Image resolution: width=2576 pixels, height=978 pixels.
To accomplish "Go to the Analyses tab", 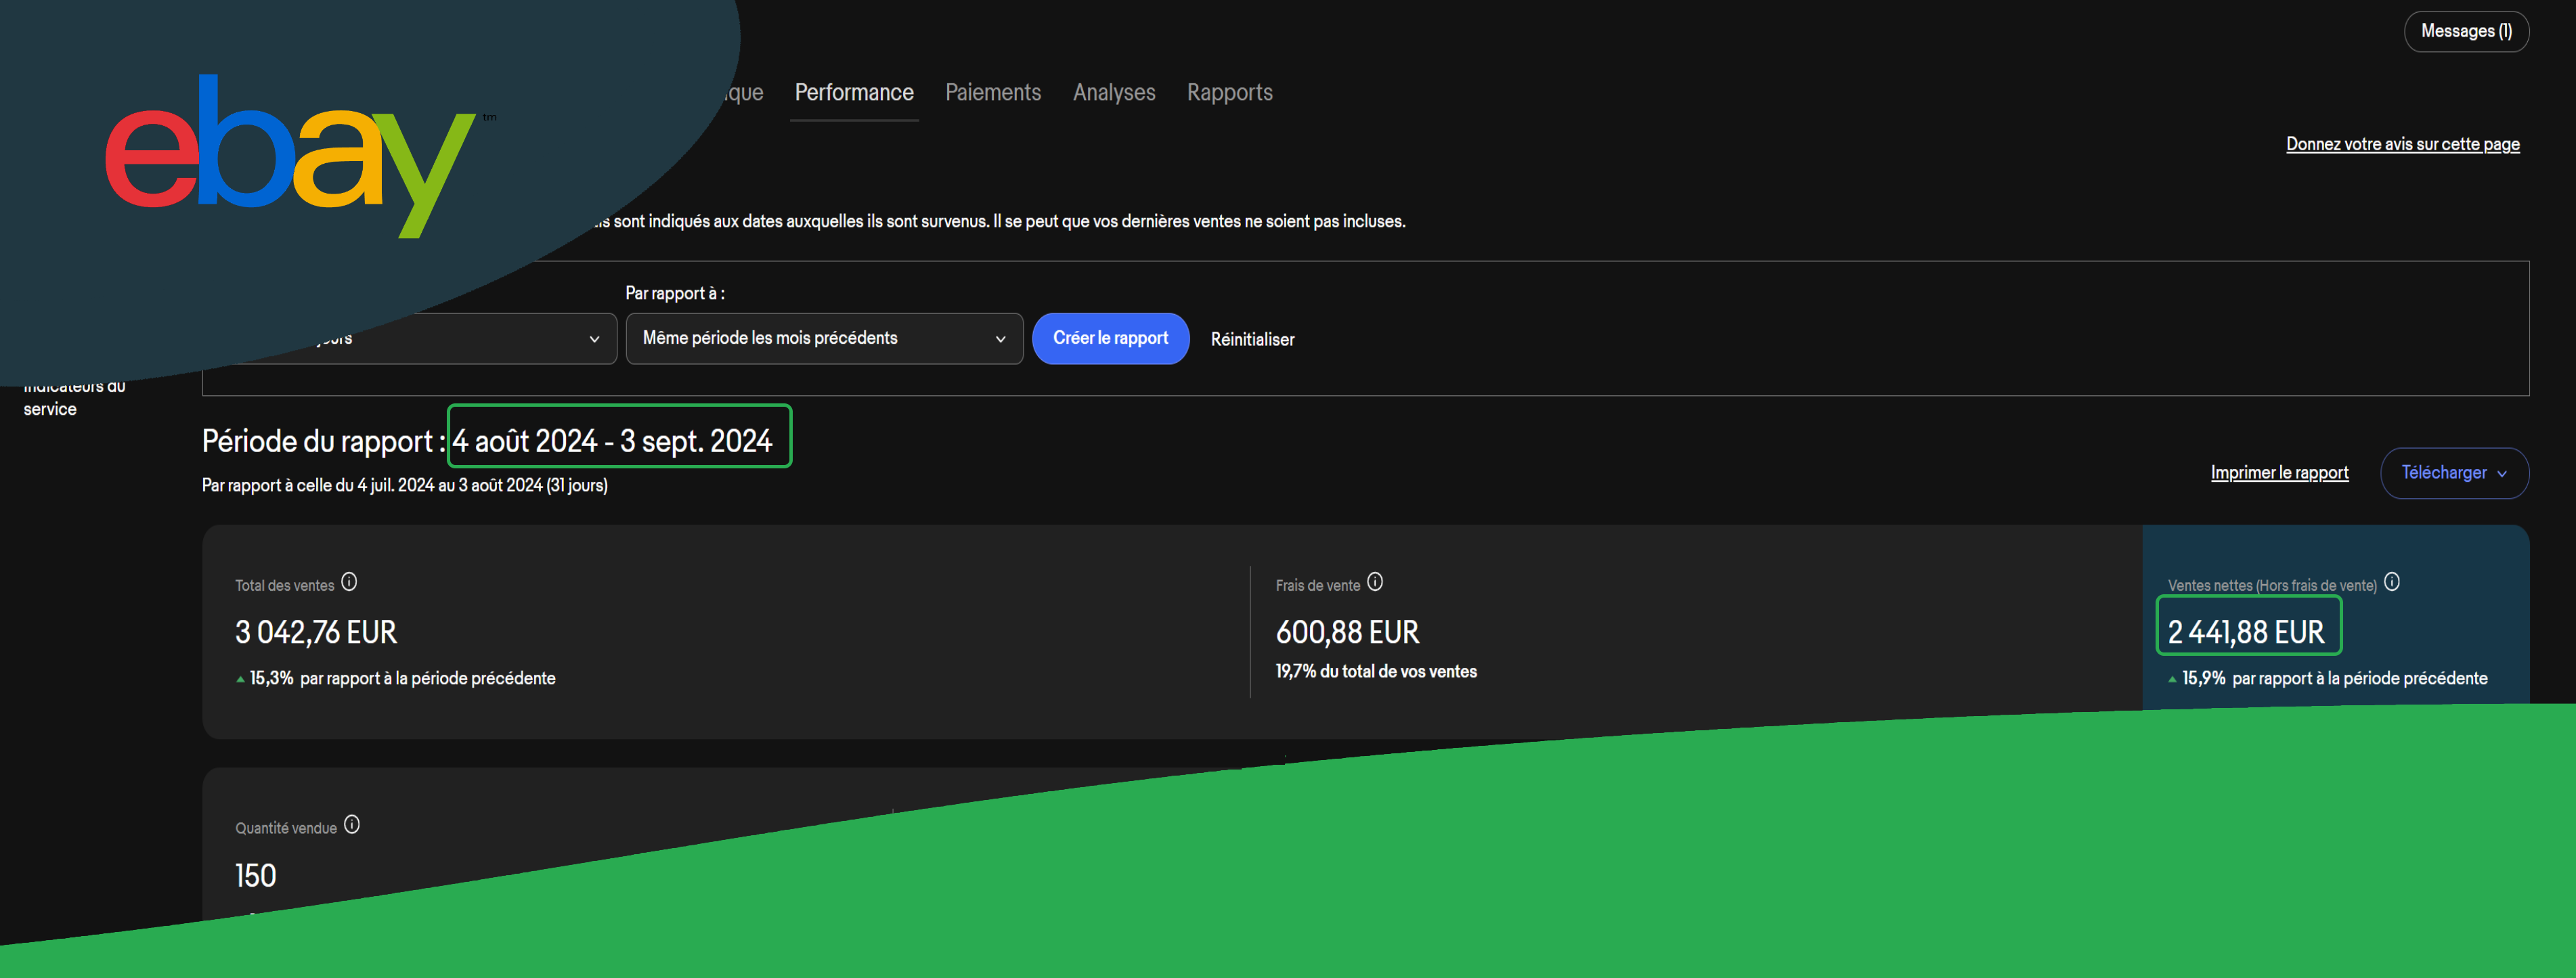I will pyautogui.click(x=1114, y=92).
